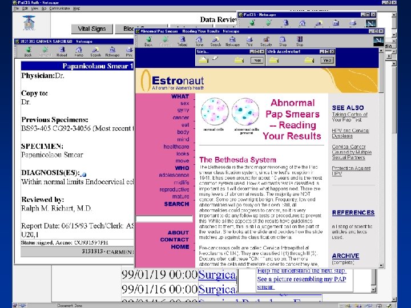Open the adolescence link in Estronaut sidebar
The height and width of the screenshot is (308, 411).
174,175
